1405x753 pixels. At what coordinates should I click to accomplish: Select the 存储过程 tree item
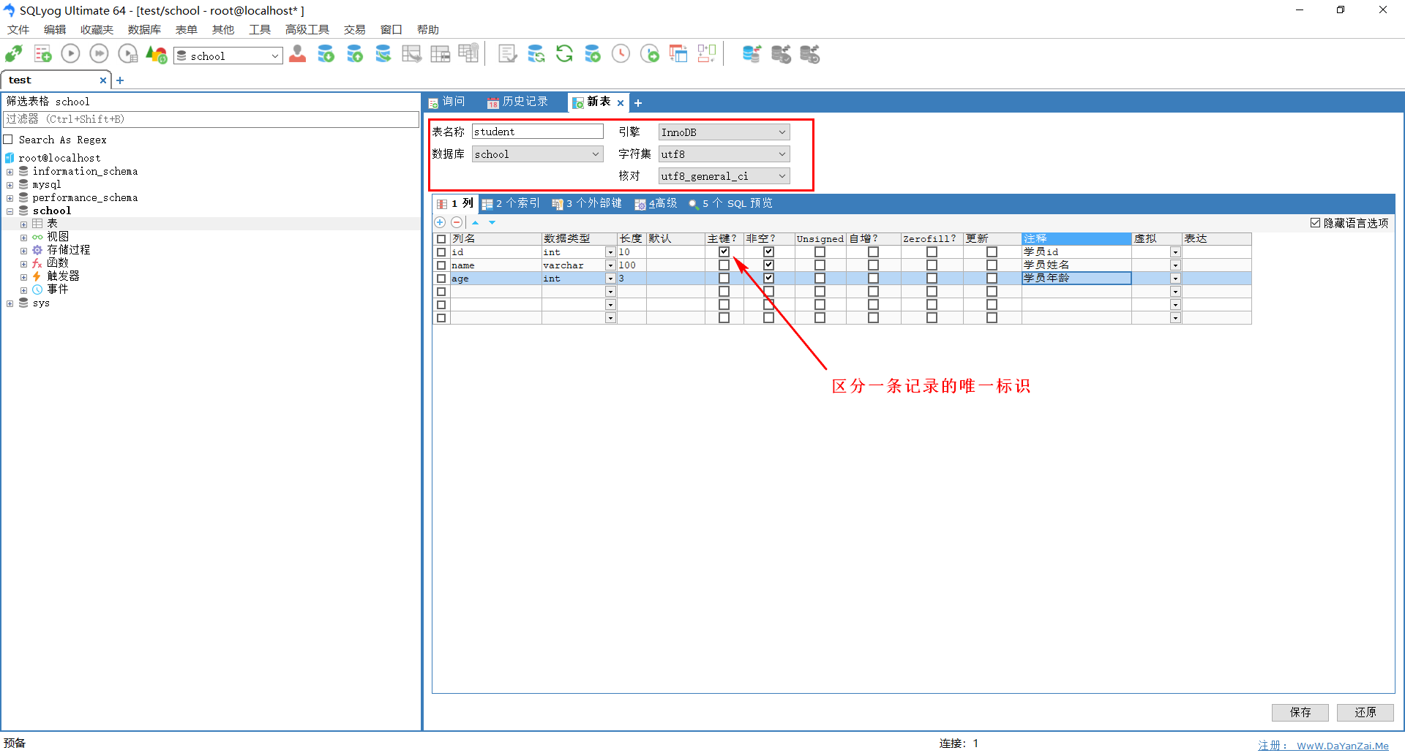tap(69, 250)
